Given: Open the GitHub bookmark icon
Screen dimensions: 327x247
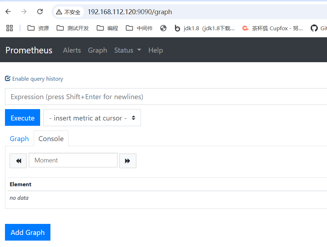Looking at the screenshot, I should [314, 28].
